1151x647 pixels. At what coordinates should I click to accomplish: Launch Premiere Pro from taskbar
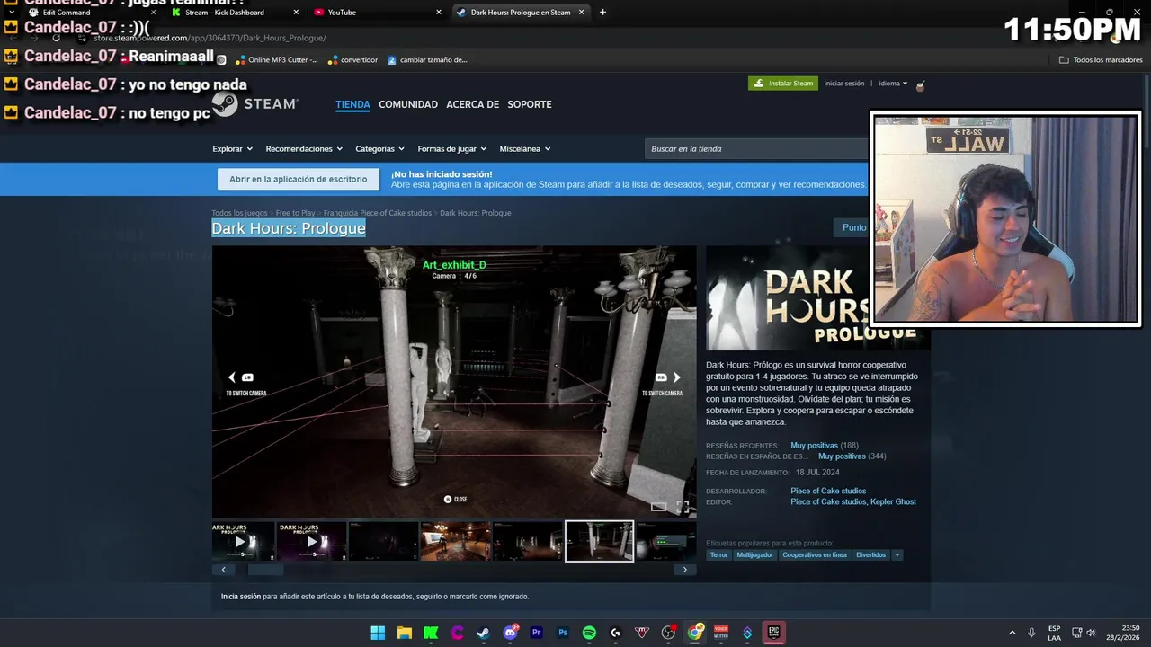pyautogui.click(x=537, y=633)
